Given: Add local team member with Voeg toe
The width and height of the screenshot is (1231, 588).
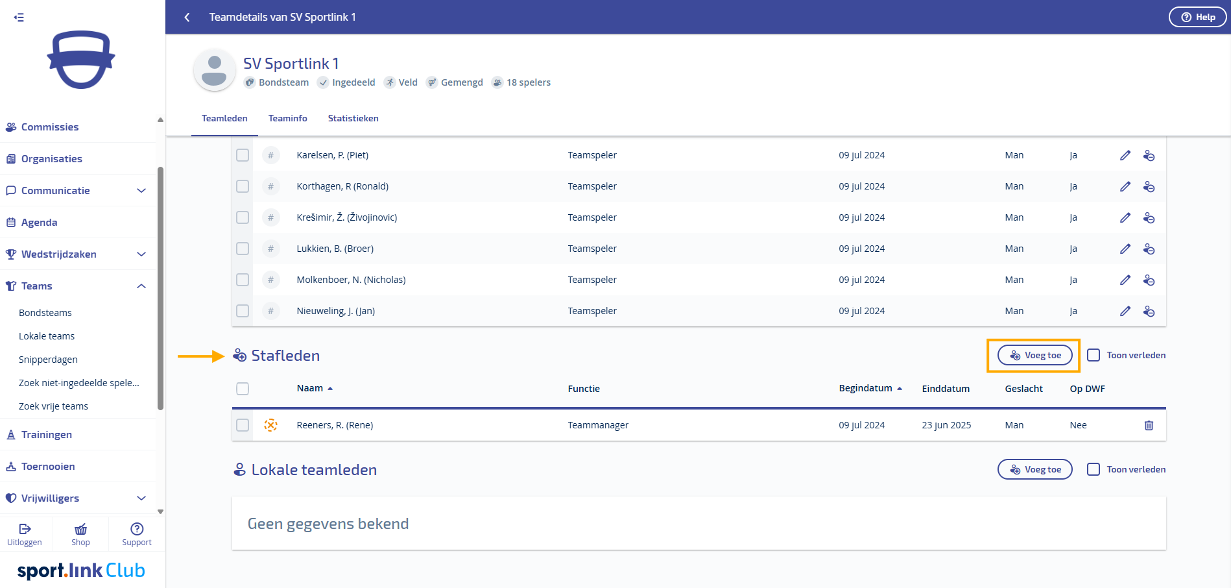Looking at the screenshot, I should point(1034,469).
